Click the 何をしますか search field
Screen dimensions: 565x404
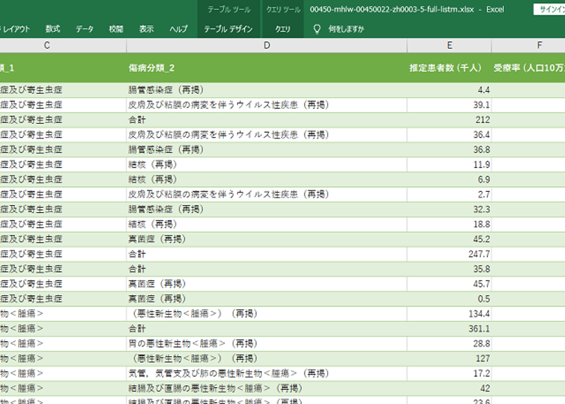[346, 30]
